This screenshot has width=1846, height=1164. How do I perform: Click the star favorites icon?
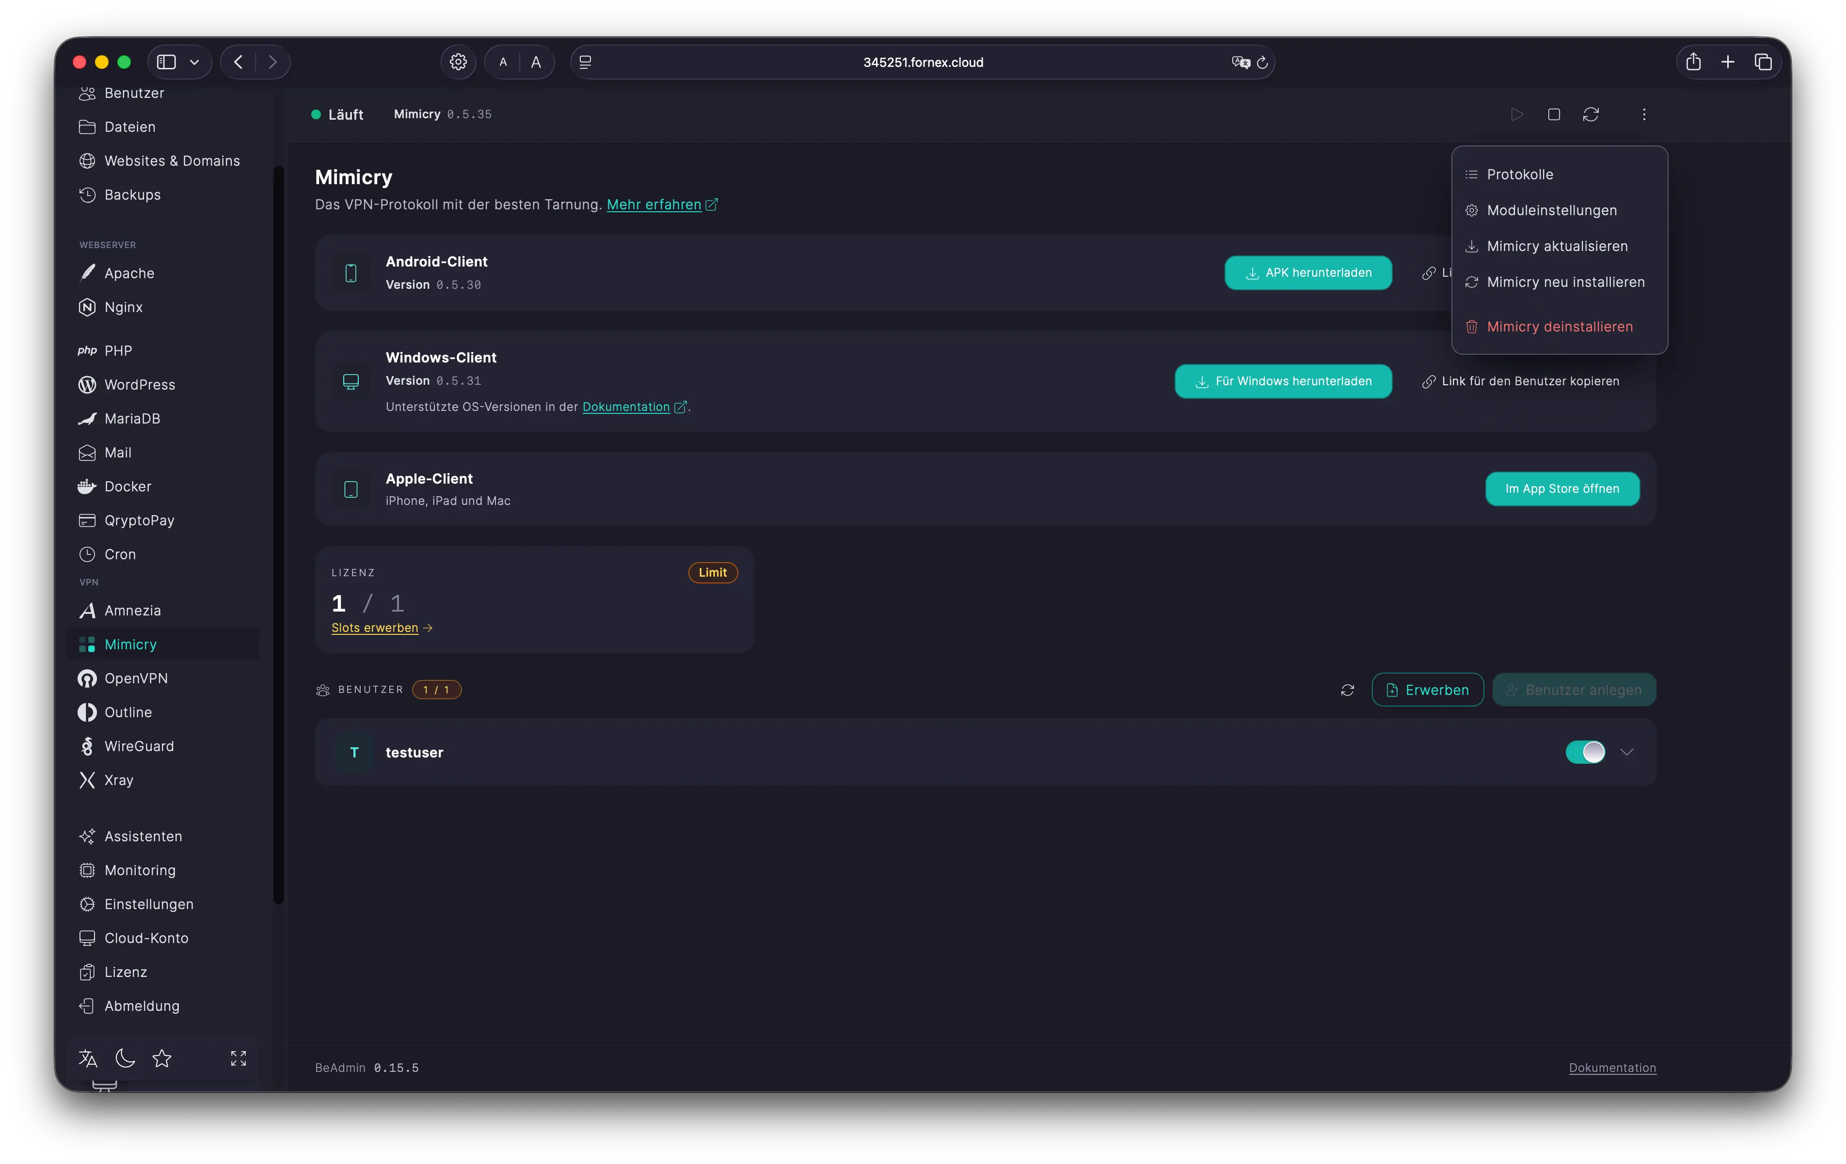tap(162, 1058)
